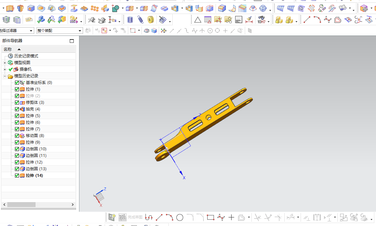The height and width of the screenshot is (226, 376).
Task: Click the layer settings stack icon
Action: [x=6, y=19]
